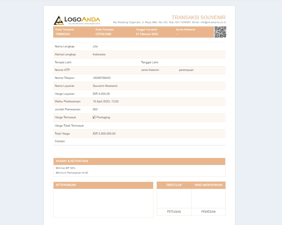The image size is (282, 225).
Task: Select customer code CST001589
Action: tap(103, 34)
